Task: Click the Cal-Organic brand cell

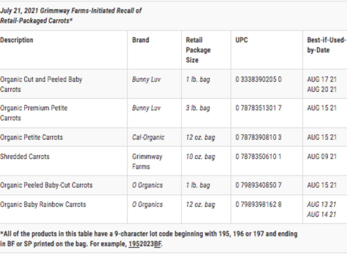Action: coord(148,137)
